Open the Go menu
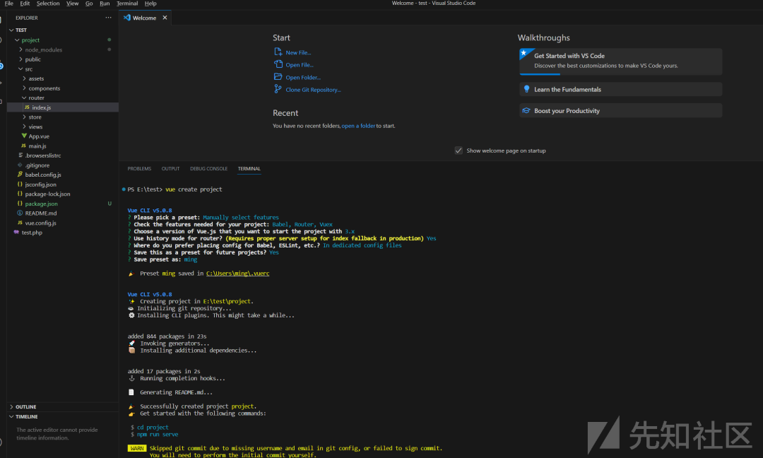 point(89,4)
